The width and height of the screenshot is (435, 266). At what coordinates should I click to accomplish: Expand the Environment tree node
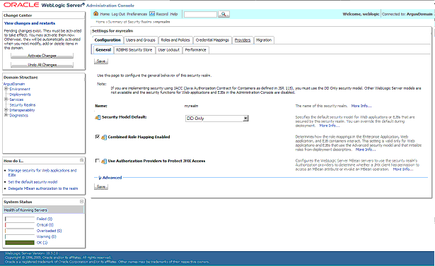point(6,89)
